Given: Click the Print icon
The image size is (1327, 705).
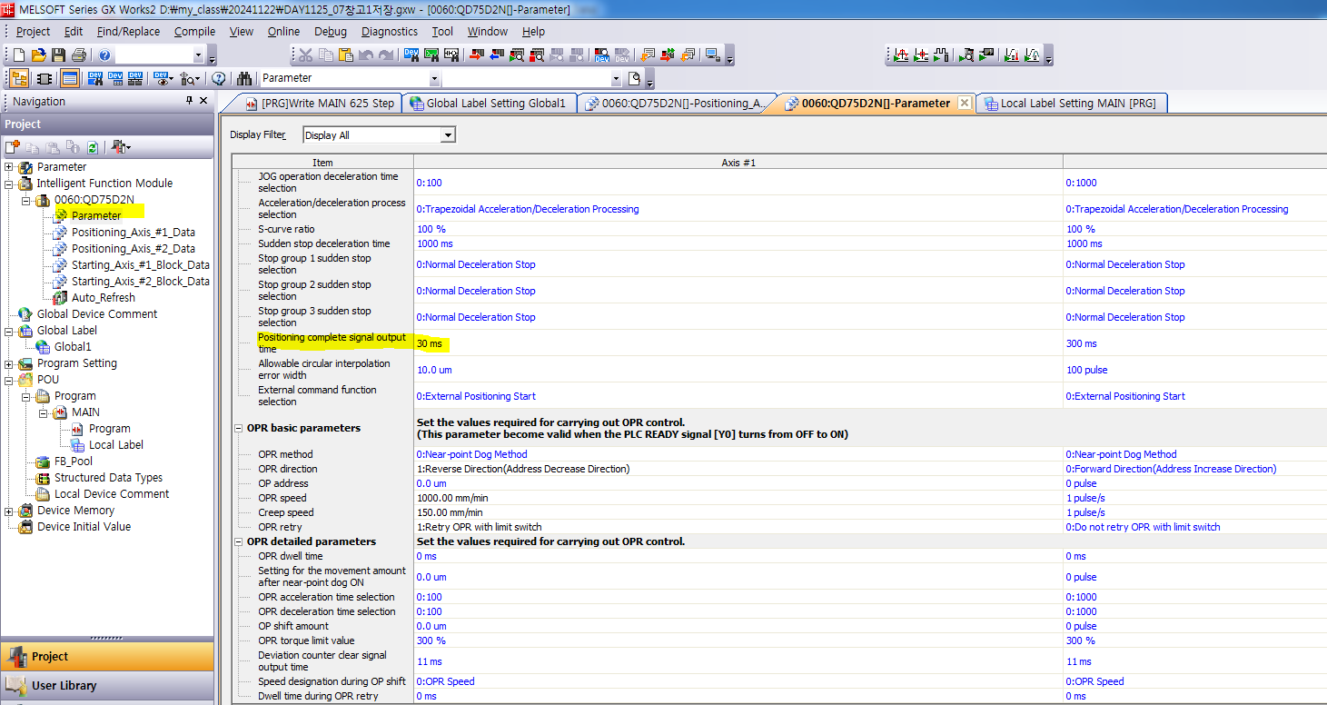Looking at the screenshot, I should 78,55.
